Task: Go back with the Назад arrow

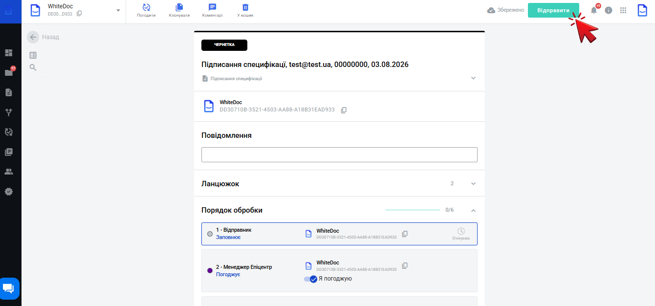Action: coord(33,37)
